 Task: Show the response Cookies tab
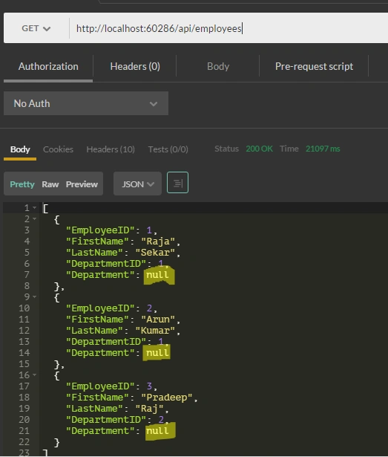pyautogui.click(x=58, y=149)
